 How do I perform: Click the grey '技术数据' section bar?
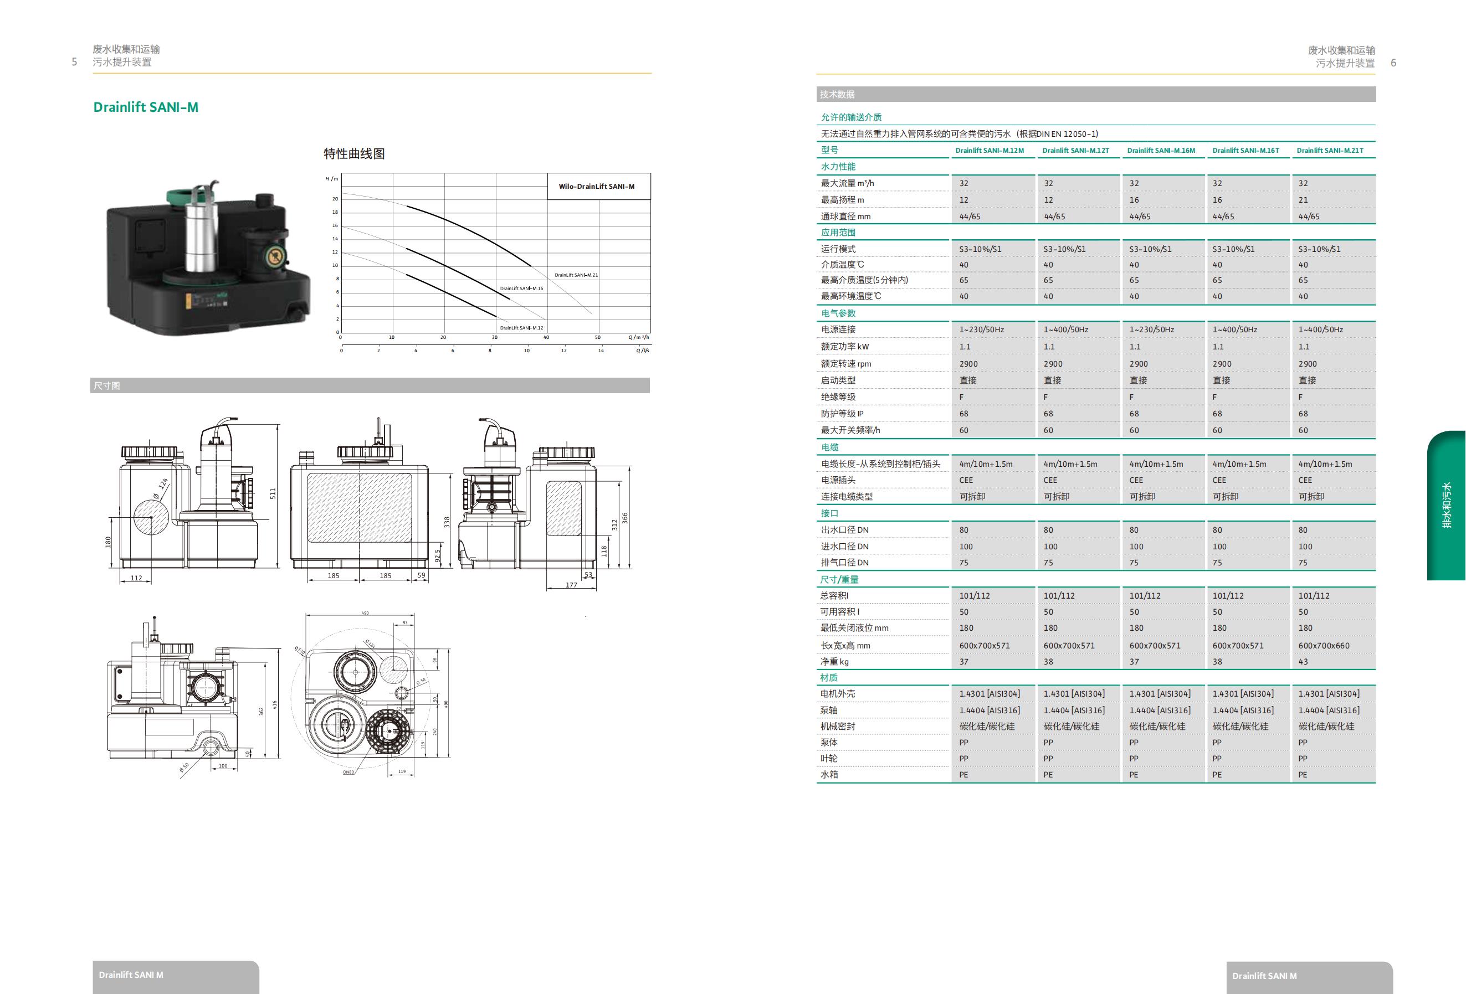(1096, 95)
